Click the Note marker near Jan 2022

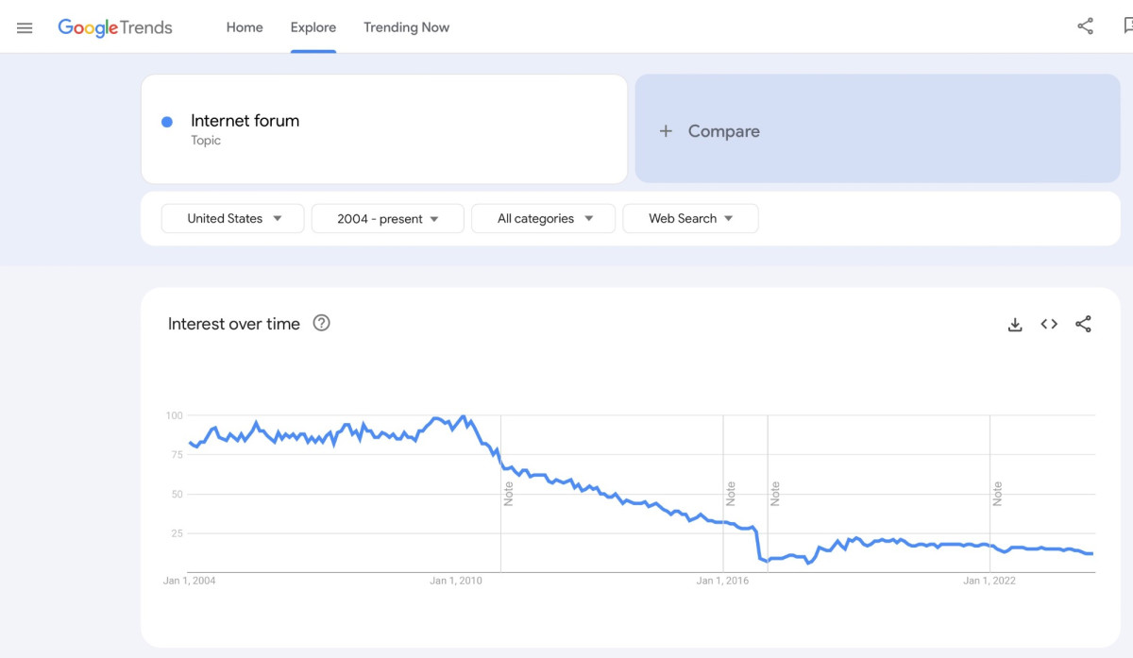coord(997,494)
